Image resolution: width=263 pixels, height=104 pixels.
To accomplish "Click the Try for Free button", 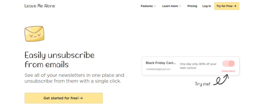I will tap(227, 6).
